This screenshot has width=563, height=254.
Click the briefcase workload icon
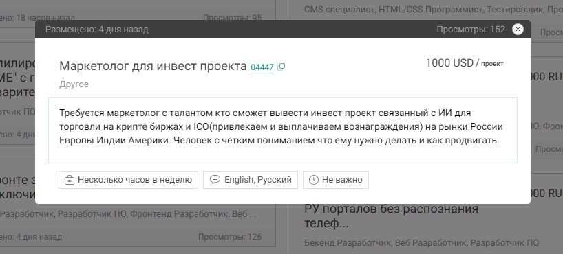70,180
